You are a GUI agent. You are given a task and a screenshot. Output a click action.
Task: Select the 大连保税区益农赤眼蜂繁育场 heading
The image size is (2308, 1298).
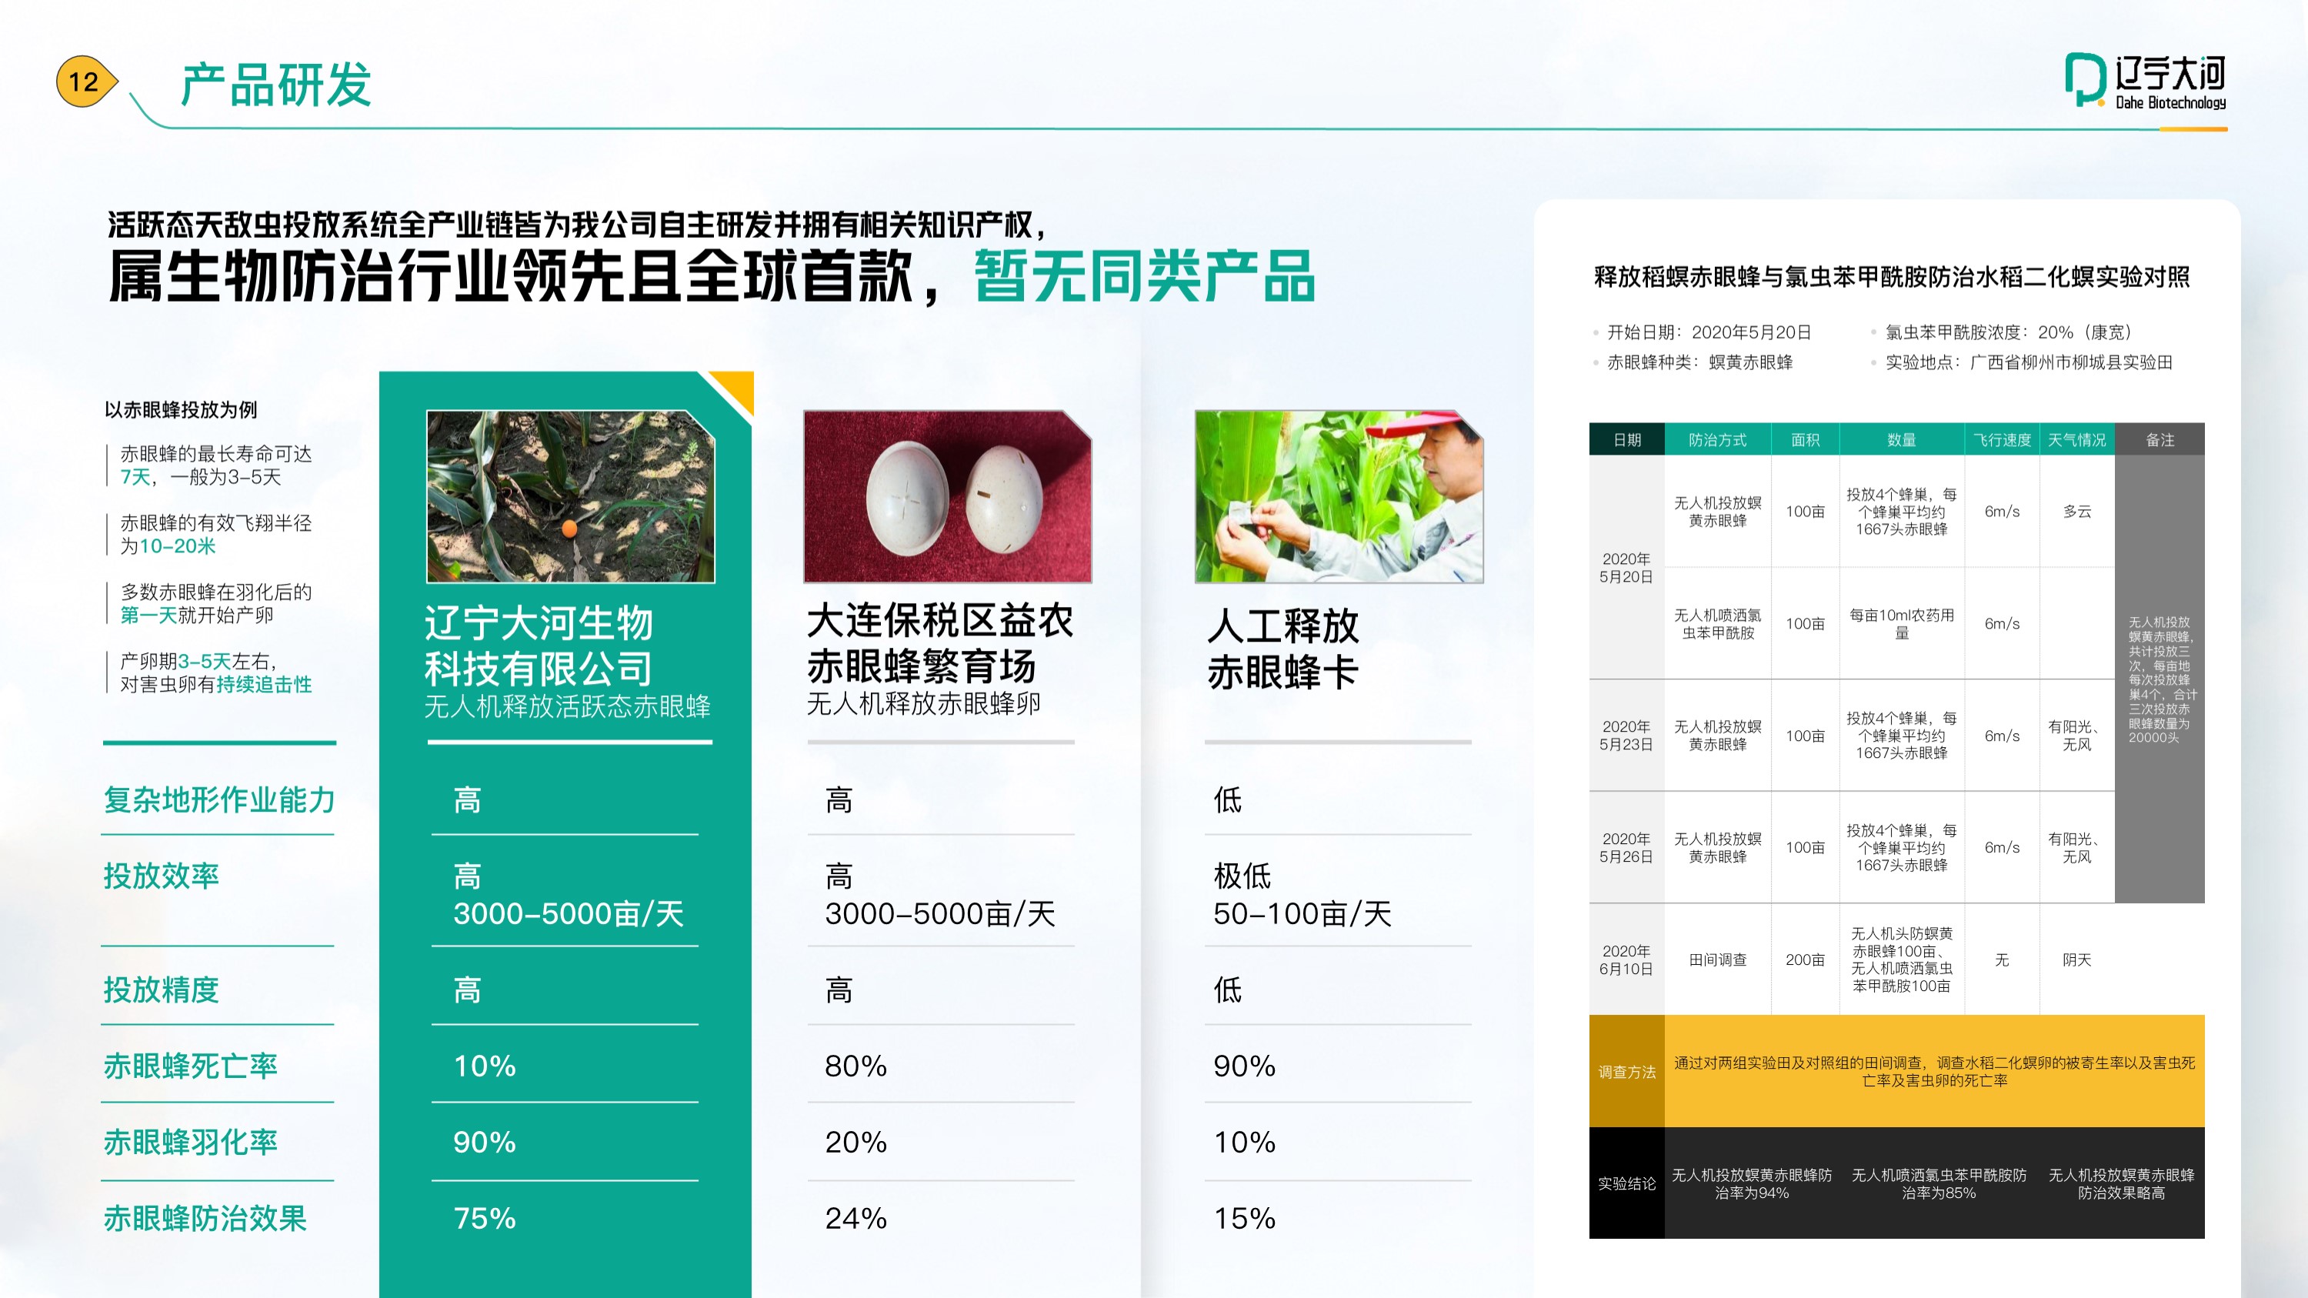[x=939, y=643]
